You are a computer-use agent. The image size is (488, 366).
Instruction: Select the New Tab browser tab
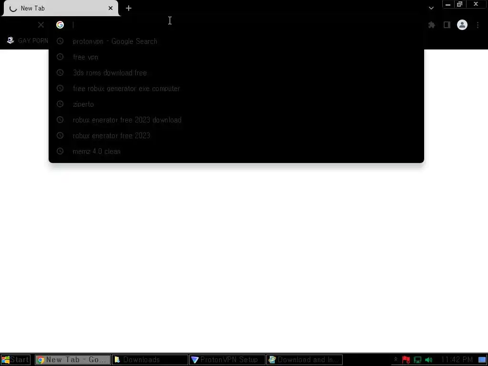(61, 9)
